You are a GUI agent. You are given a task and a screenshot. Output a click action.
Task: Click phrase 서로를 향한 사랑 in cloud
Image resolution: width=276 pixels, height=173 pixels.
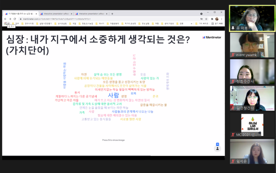[130, 119]
